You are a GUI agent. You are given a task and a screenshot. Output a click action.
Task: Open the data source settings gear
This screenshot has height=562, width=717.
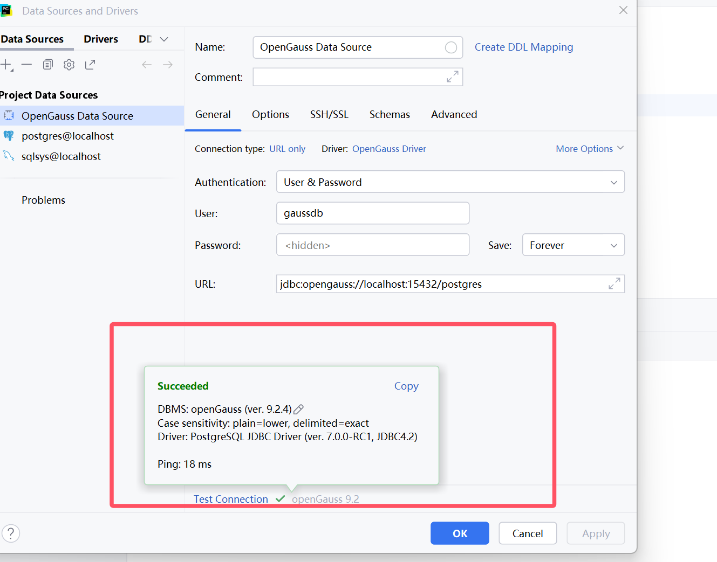point(69,64)
